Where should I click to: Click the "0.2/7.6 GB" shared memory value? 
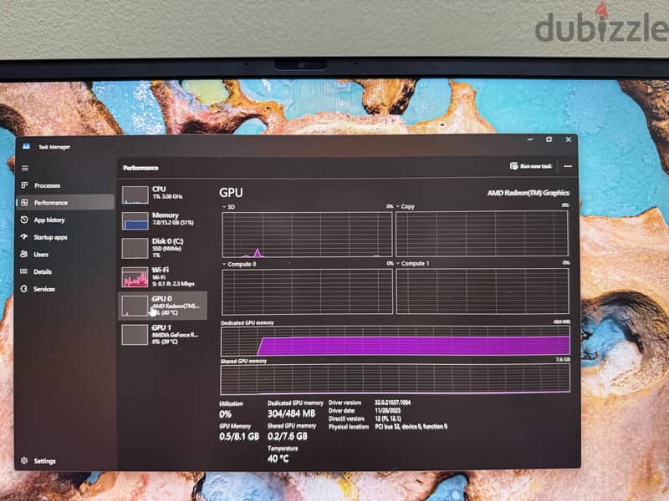[288, 436]
